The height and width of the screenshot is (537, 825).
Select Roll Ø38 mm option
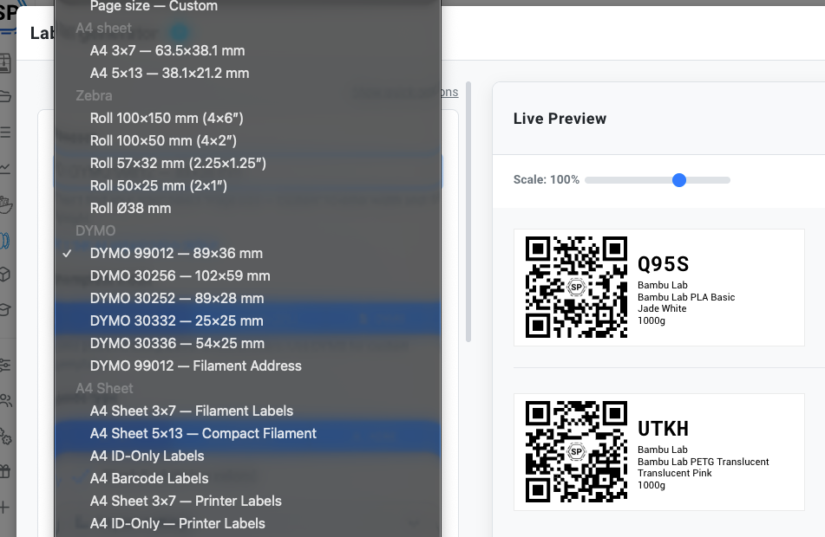pyautogui.click(x=247, y=209)
